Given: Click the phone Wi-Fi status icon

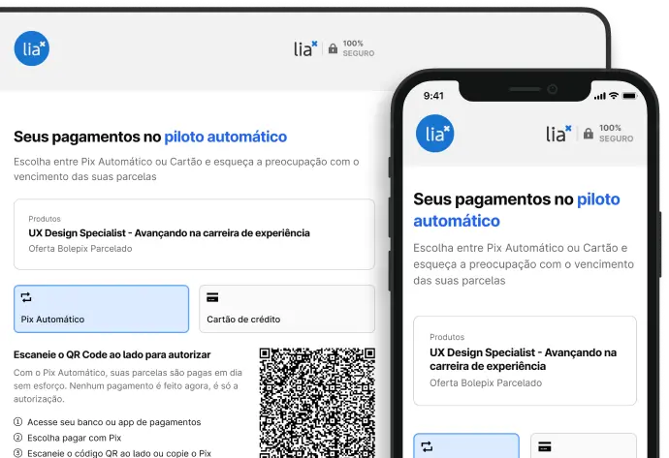Looking at the screenshot, I should (x=614, y=96).
